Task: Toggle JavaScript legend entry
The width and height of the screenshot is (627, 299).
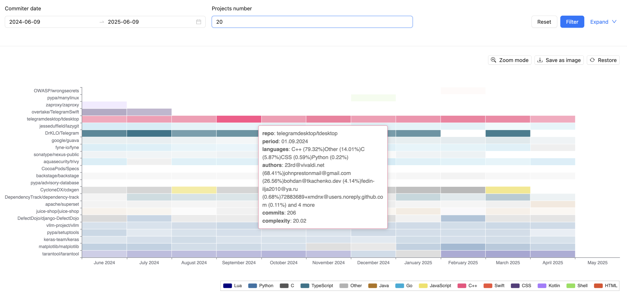Action: pos(435,286)
